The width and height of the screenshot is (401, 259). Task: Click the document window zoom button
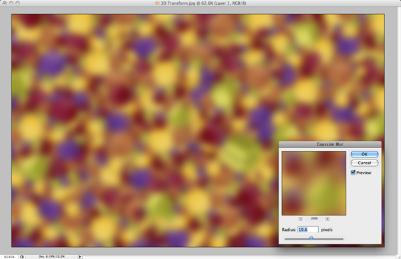[17, 3]
